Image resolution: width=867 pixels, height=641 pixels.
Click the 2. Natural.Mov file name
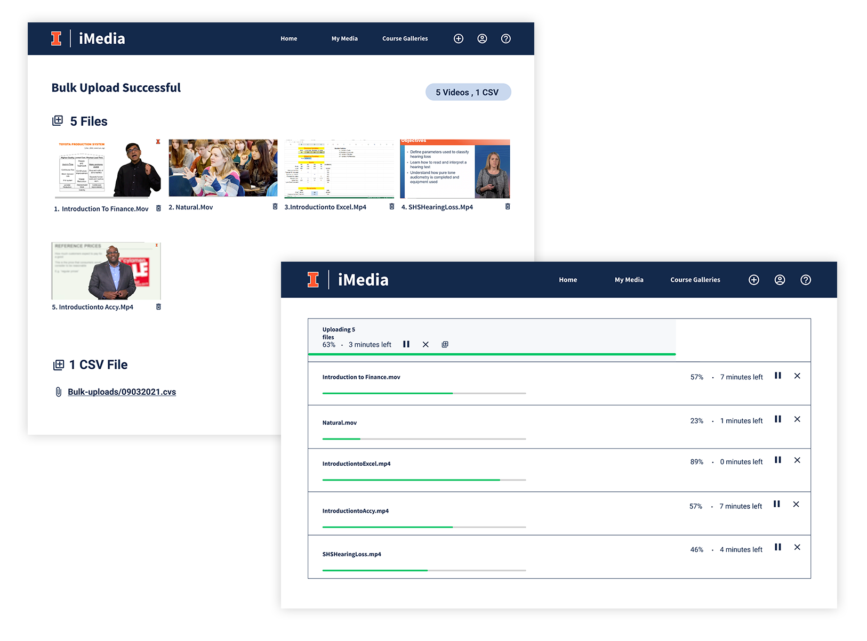pyautogui.click(x=190, y=207)
